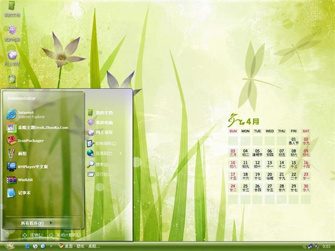Select the purple flower 我的电脑 desktop icon
The height and width of the screenshot is (251, 335).
12,33
